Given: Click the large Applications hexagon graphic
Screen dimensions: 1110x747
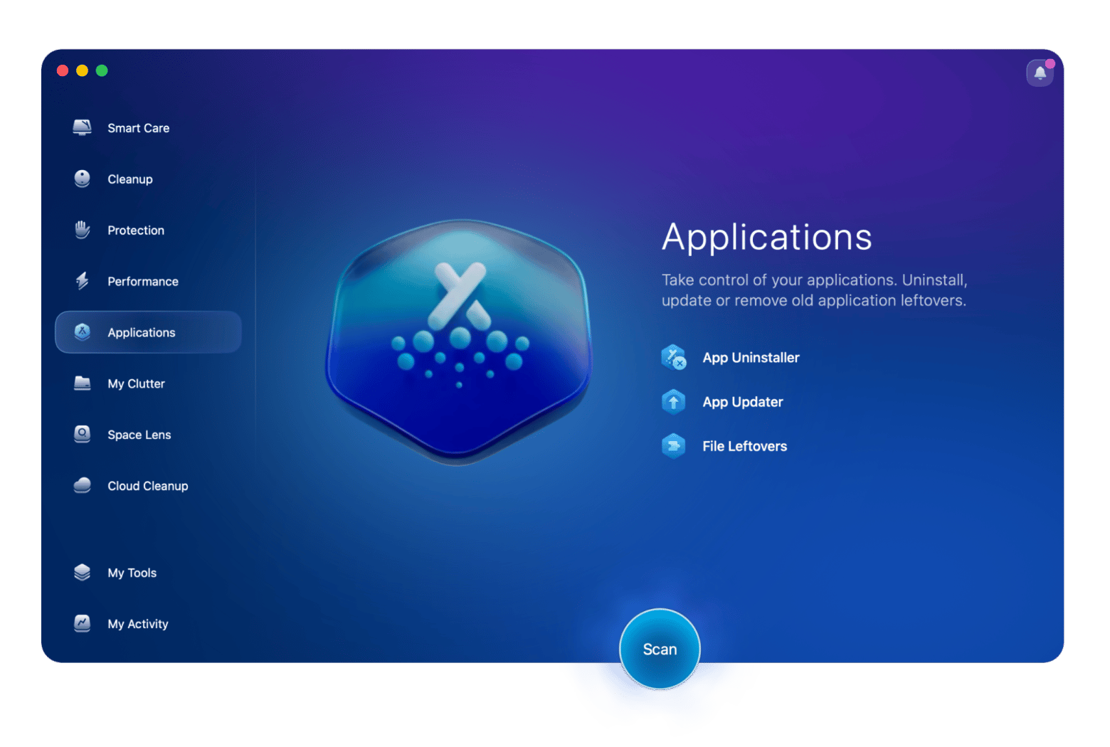Looking at the screenshot, I should [459, 342].
